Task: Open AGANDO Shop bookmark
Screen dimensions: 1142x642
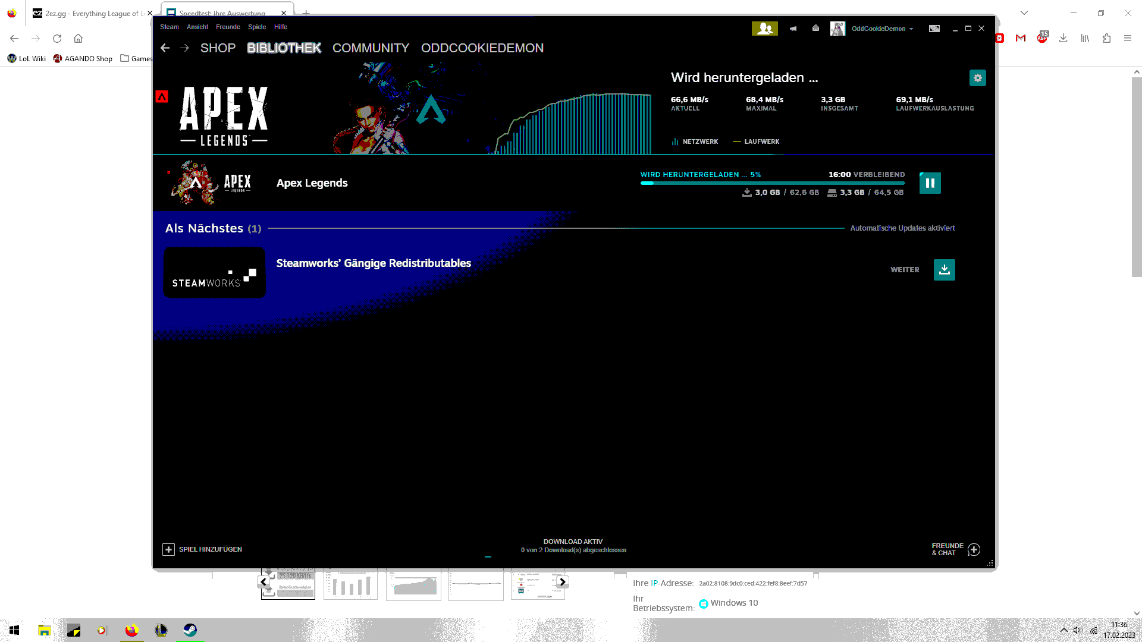Action: (83, 58)
